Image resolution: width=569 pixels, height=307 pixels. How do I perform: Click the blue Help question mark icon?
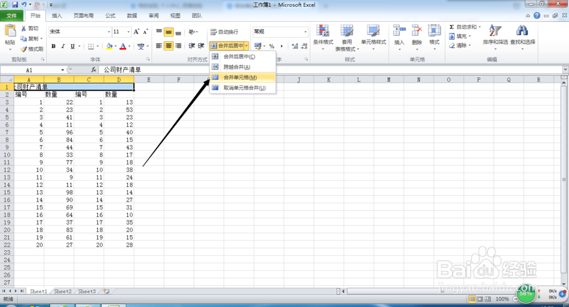click(537, 15)
